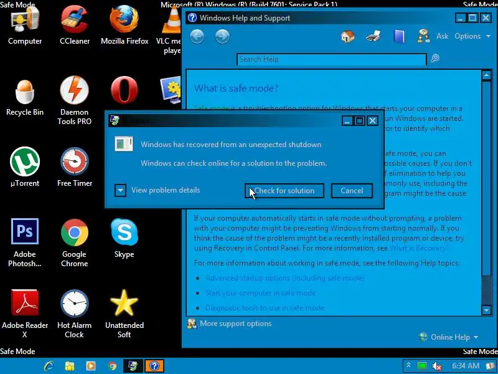Open Mozilla Firefox desktop shortcut
Screen dimensions: 498x374
(125, 26)
